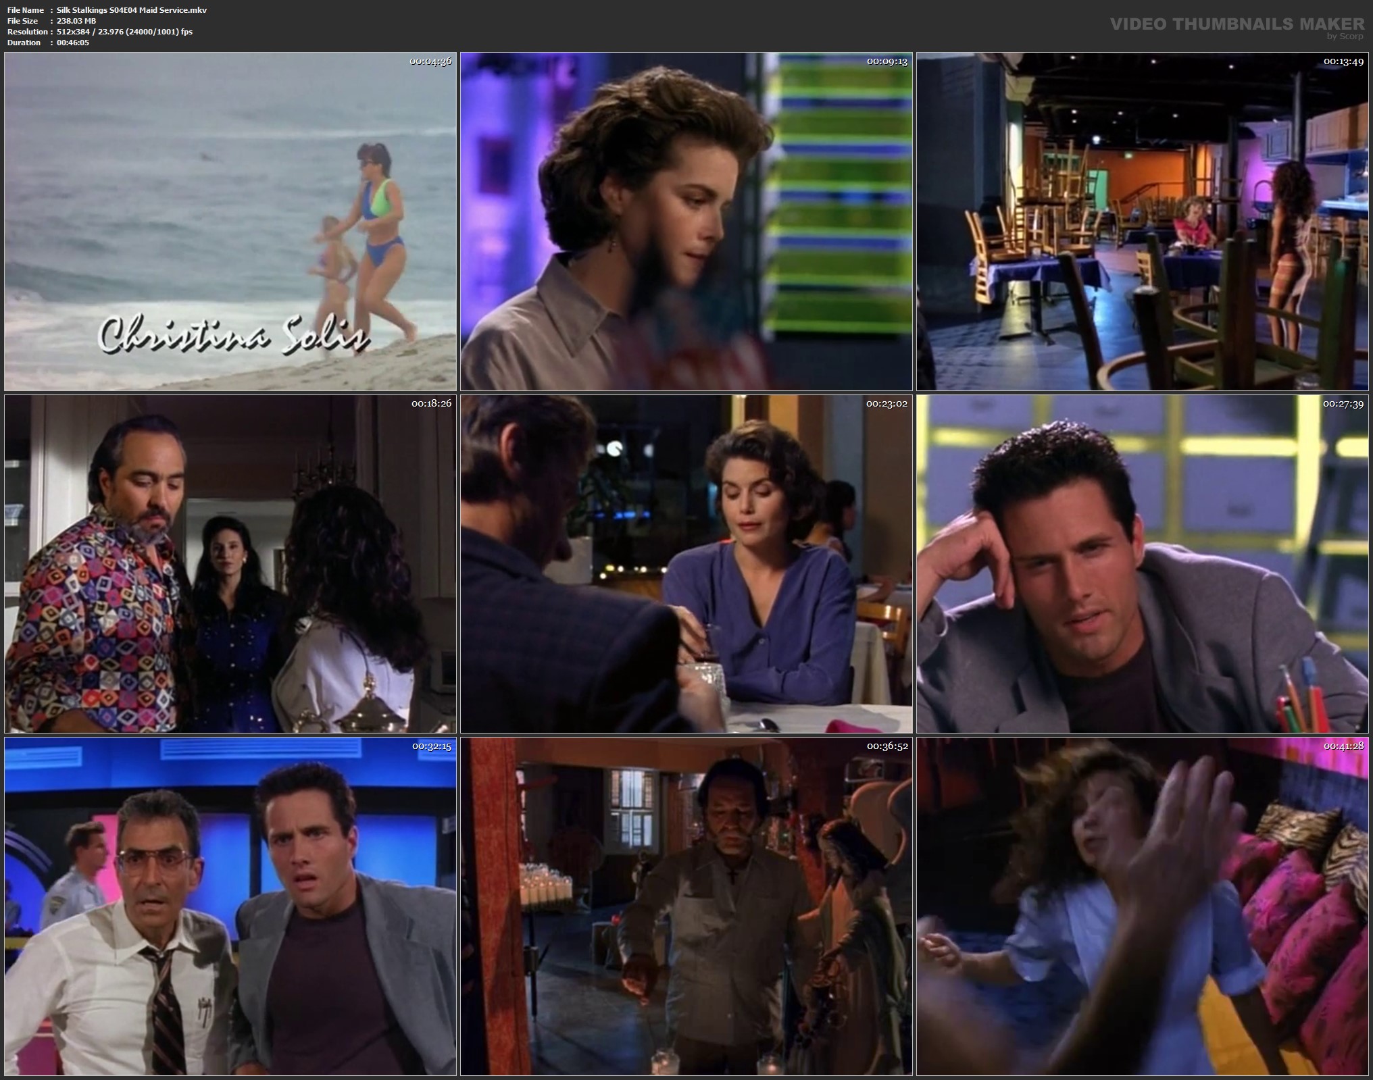Image resolution: width=1373 pixels, height=1080 pixels.
Task: Select the 00:23:02 dinner table thumbnail
Action: pos(686,564)
